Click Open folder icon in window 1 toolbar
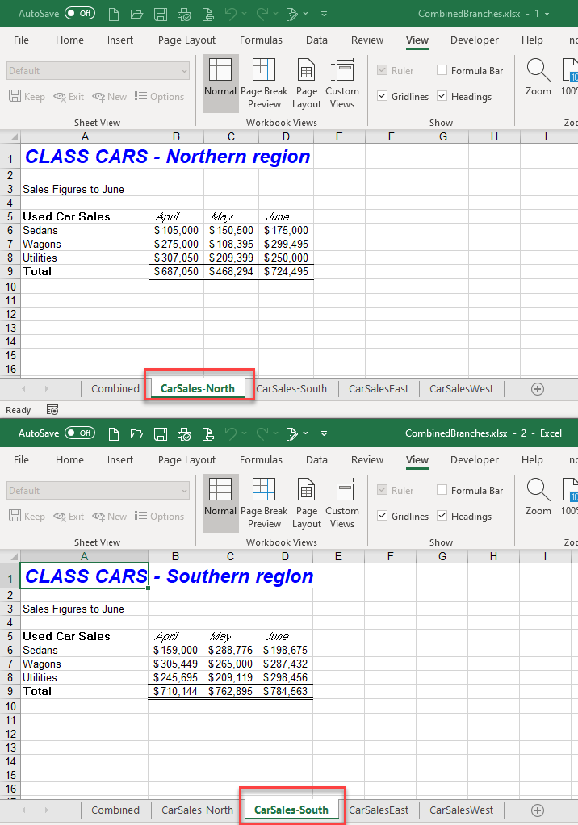 point(136,14)
